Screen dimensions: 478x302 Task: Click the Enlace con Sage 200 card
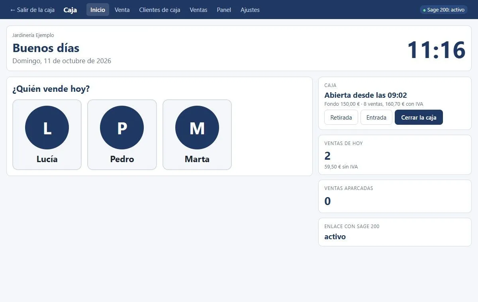coord(395,232)
